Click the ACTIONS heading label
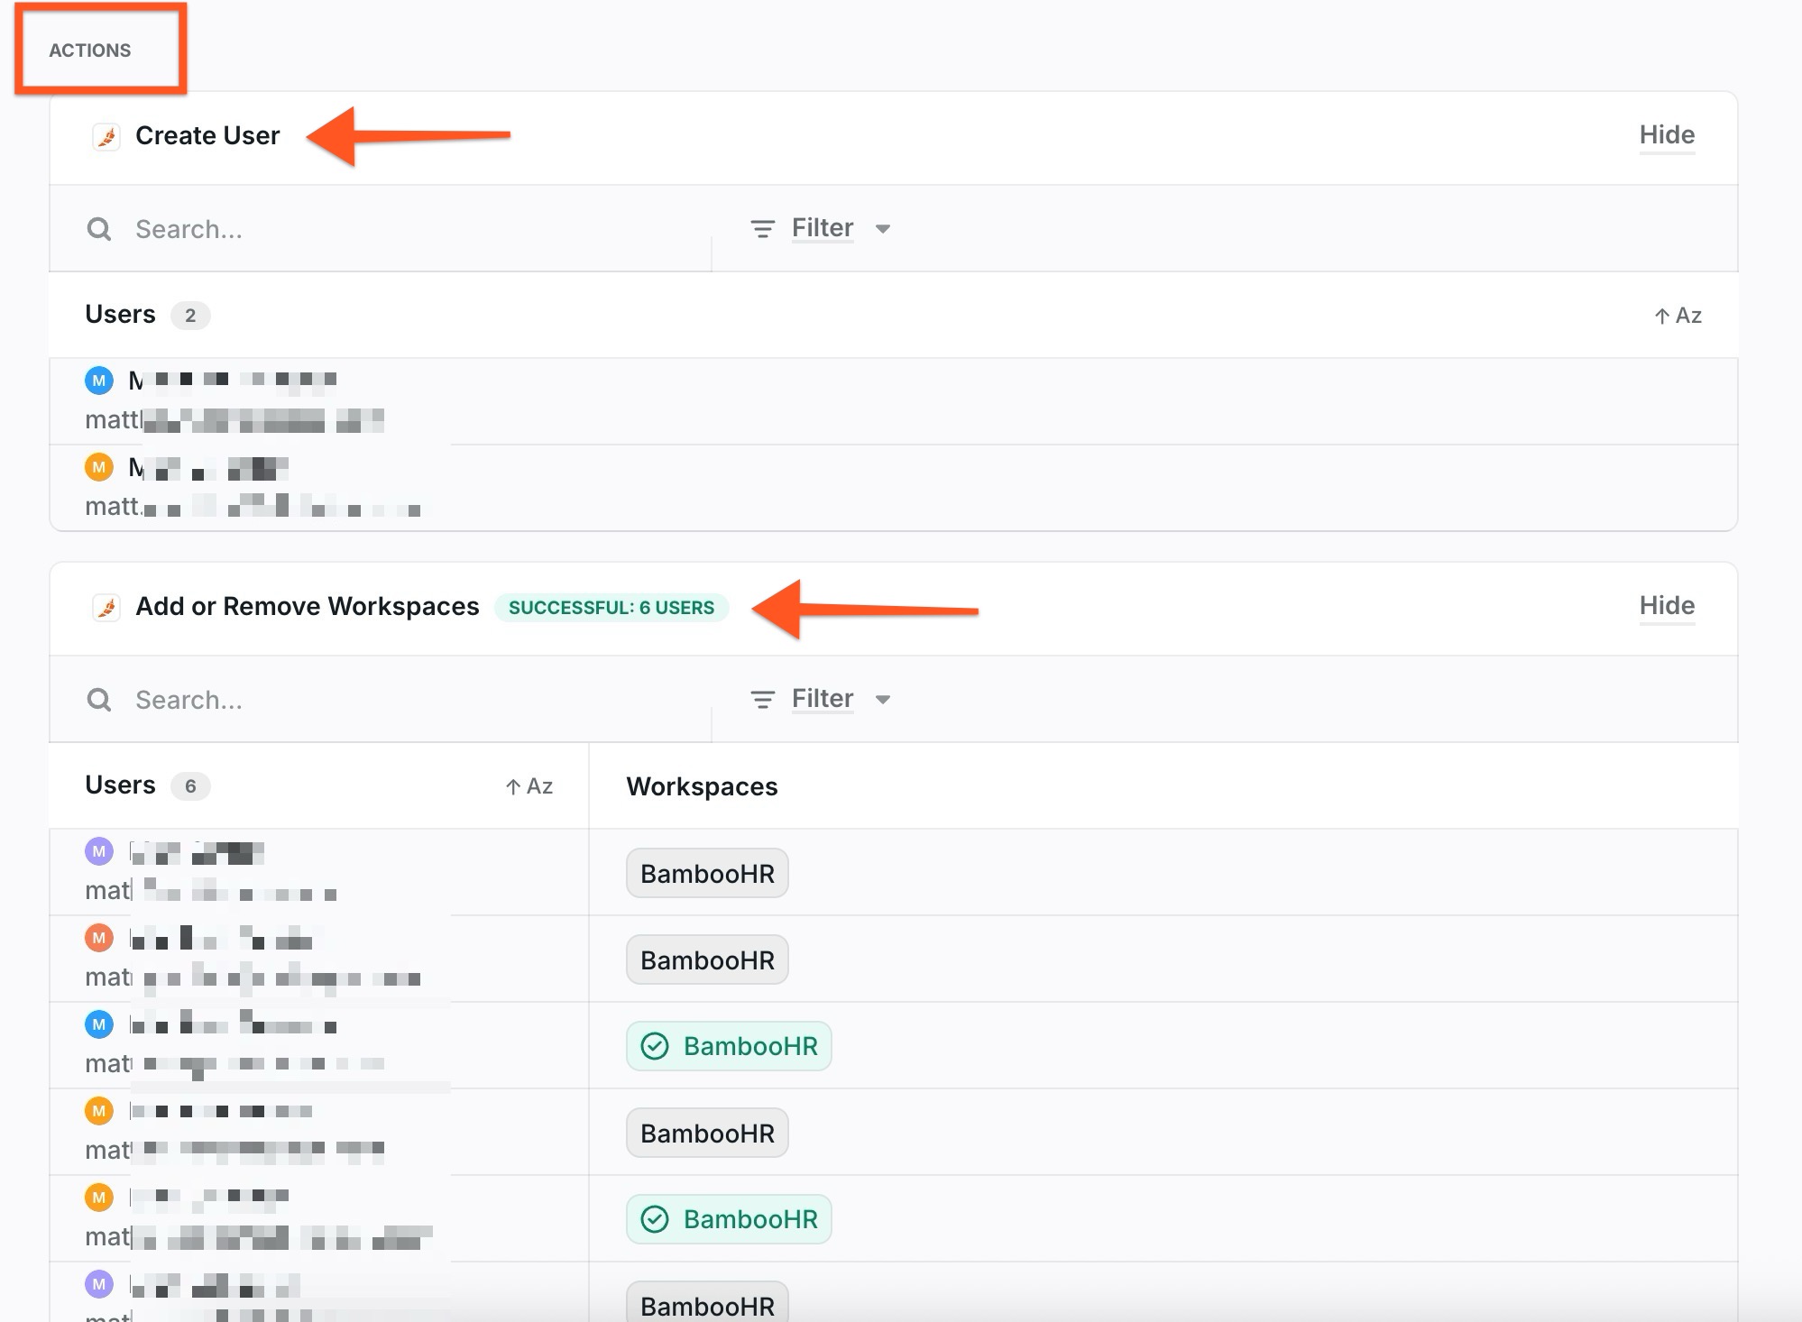Viewport: 1802px width, 1322px height. click(x=90, y=50)
